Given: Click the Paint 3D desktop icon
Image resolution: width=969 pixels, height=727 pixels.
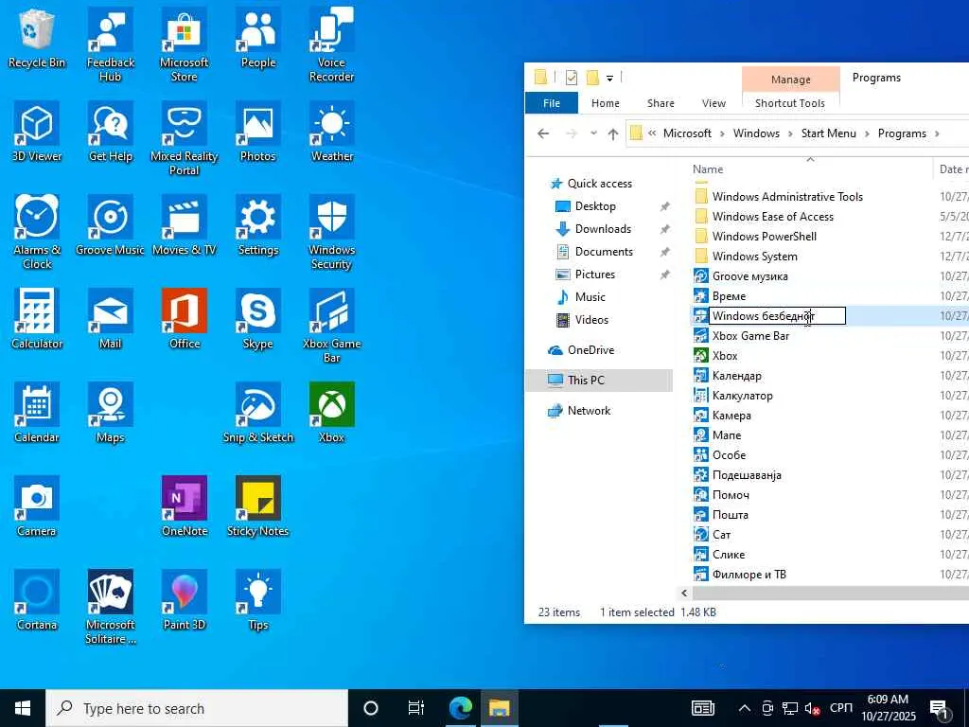Looking at the screenshot, I should point(185,601).
